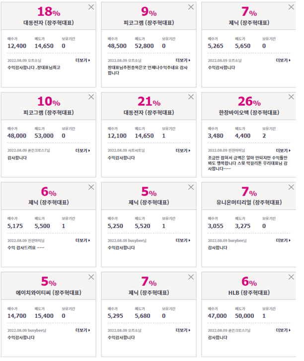Image resolution: width=304 pixels, height=361 pixels.
Task: Dismiss the 에이치와이티씨 5% card
Action: [91, 277]
